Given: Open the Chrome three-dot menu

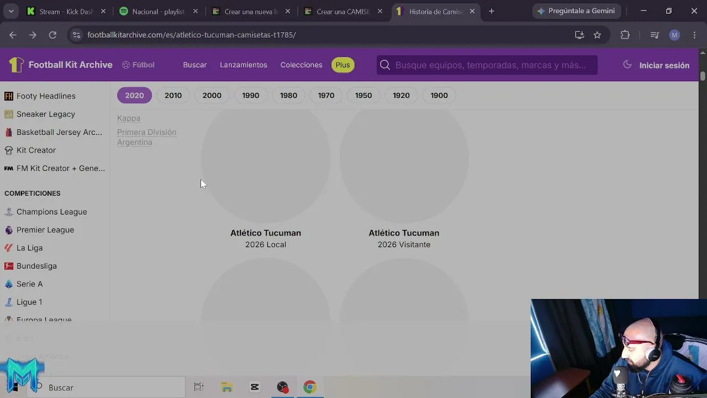Looking at the screenshot, I should pyautogui.click(x=694, y=35).
